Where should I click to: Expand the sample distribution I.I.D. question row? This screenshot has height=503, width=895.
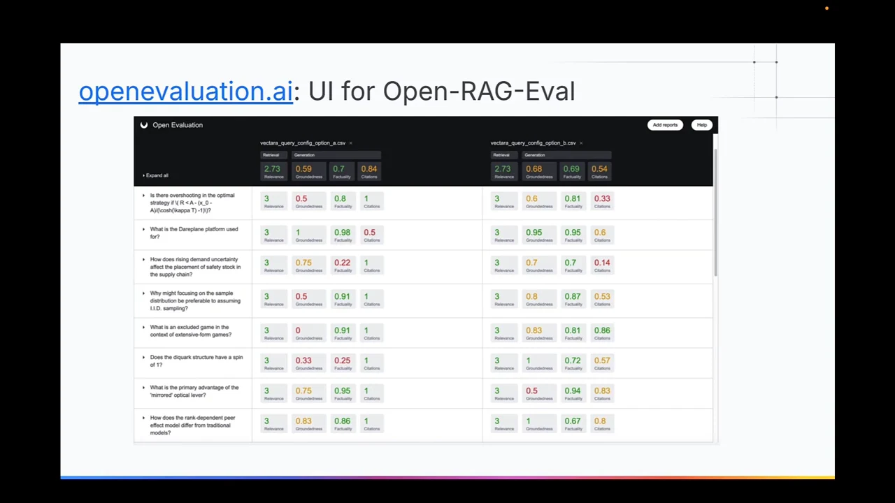click(143, 293)
